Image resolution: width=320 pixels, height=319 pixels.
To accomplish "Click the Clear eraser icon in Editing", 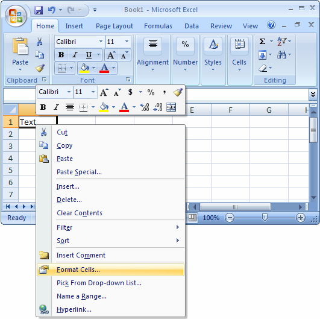I will (263, 68).
